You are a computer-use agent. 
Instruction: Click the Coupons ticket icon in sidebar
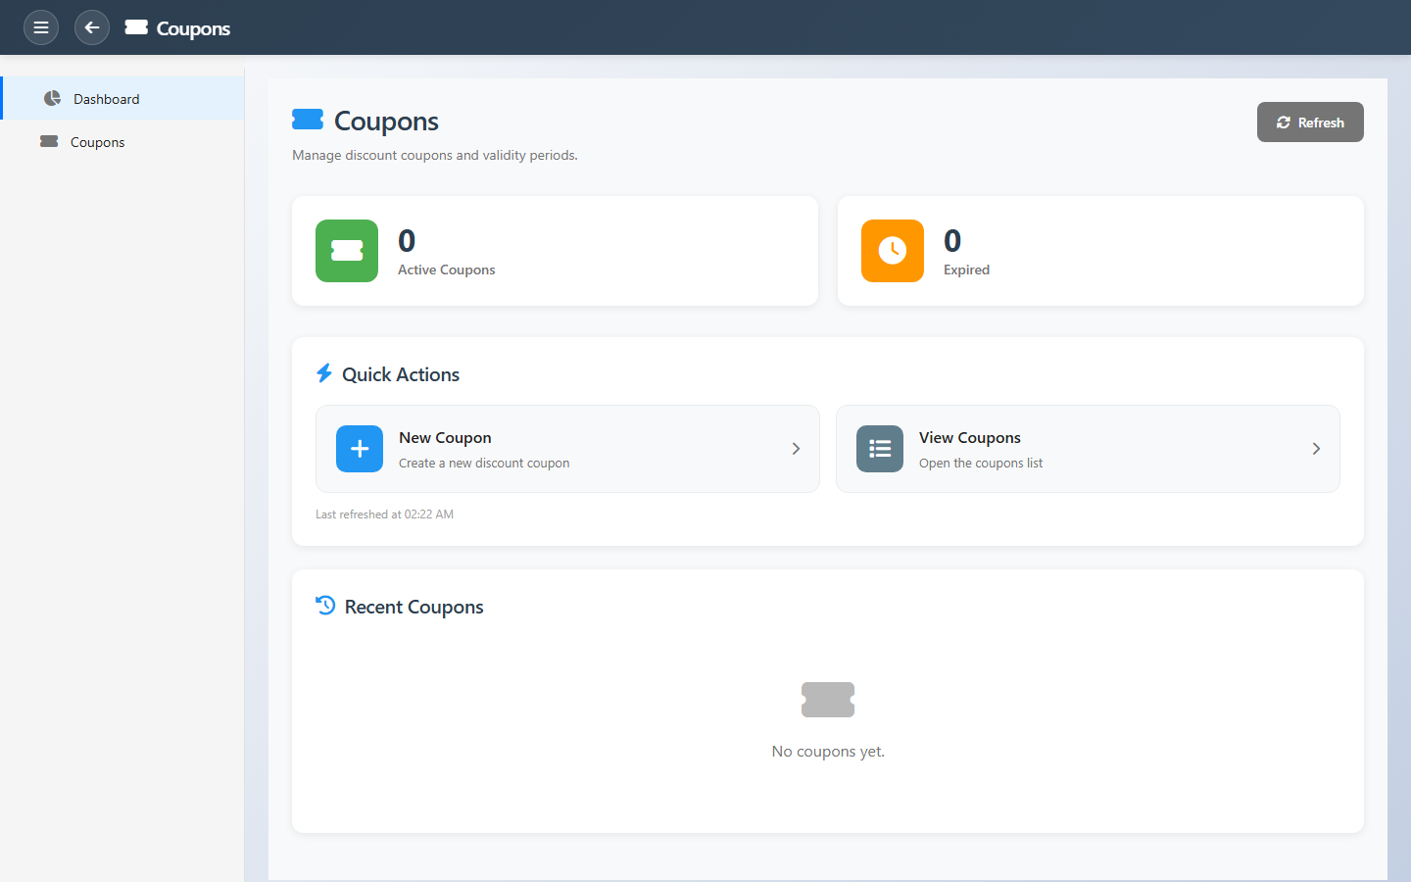[x=49, y=142]
